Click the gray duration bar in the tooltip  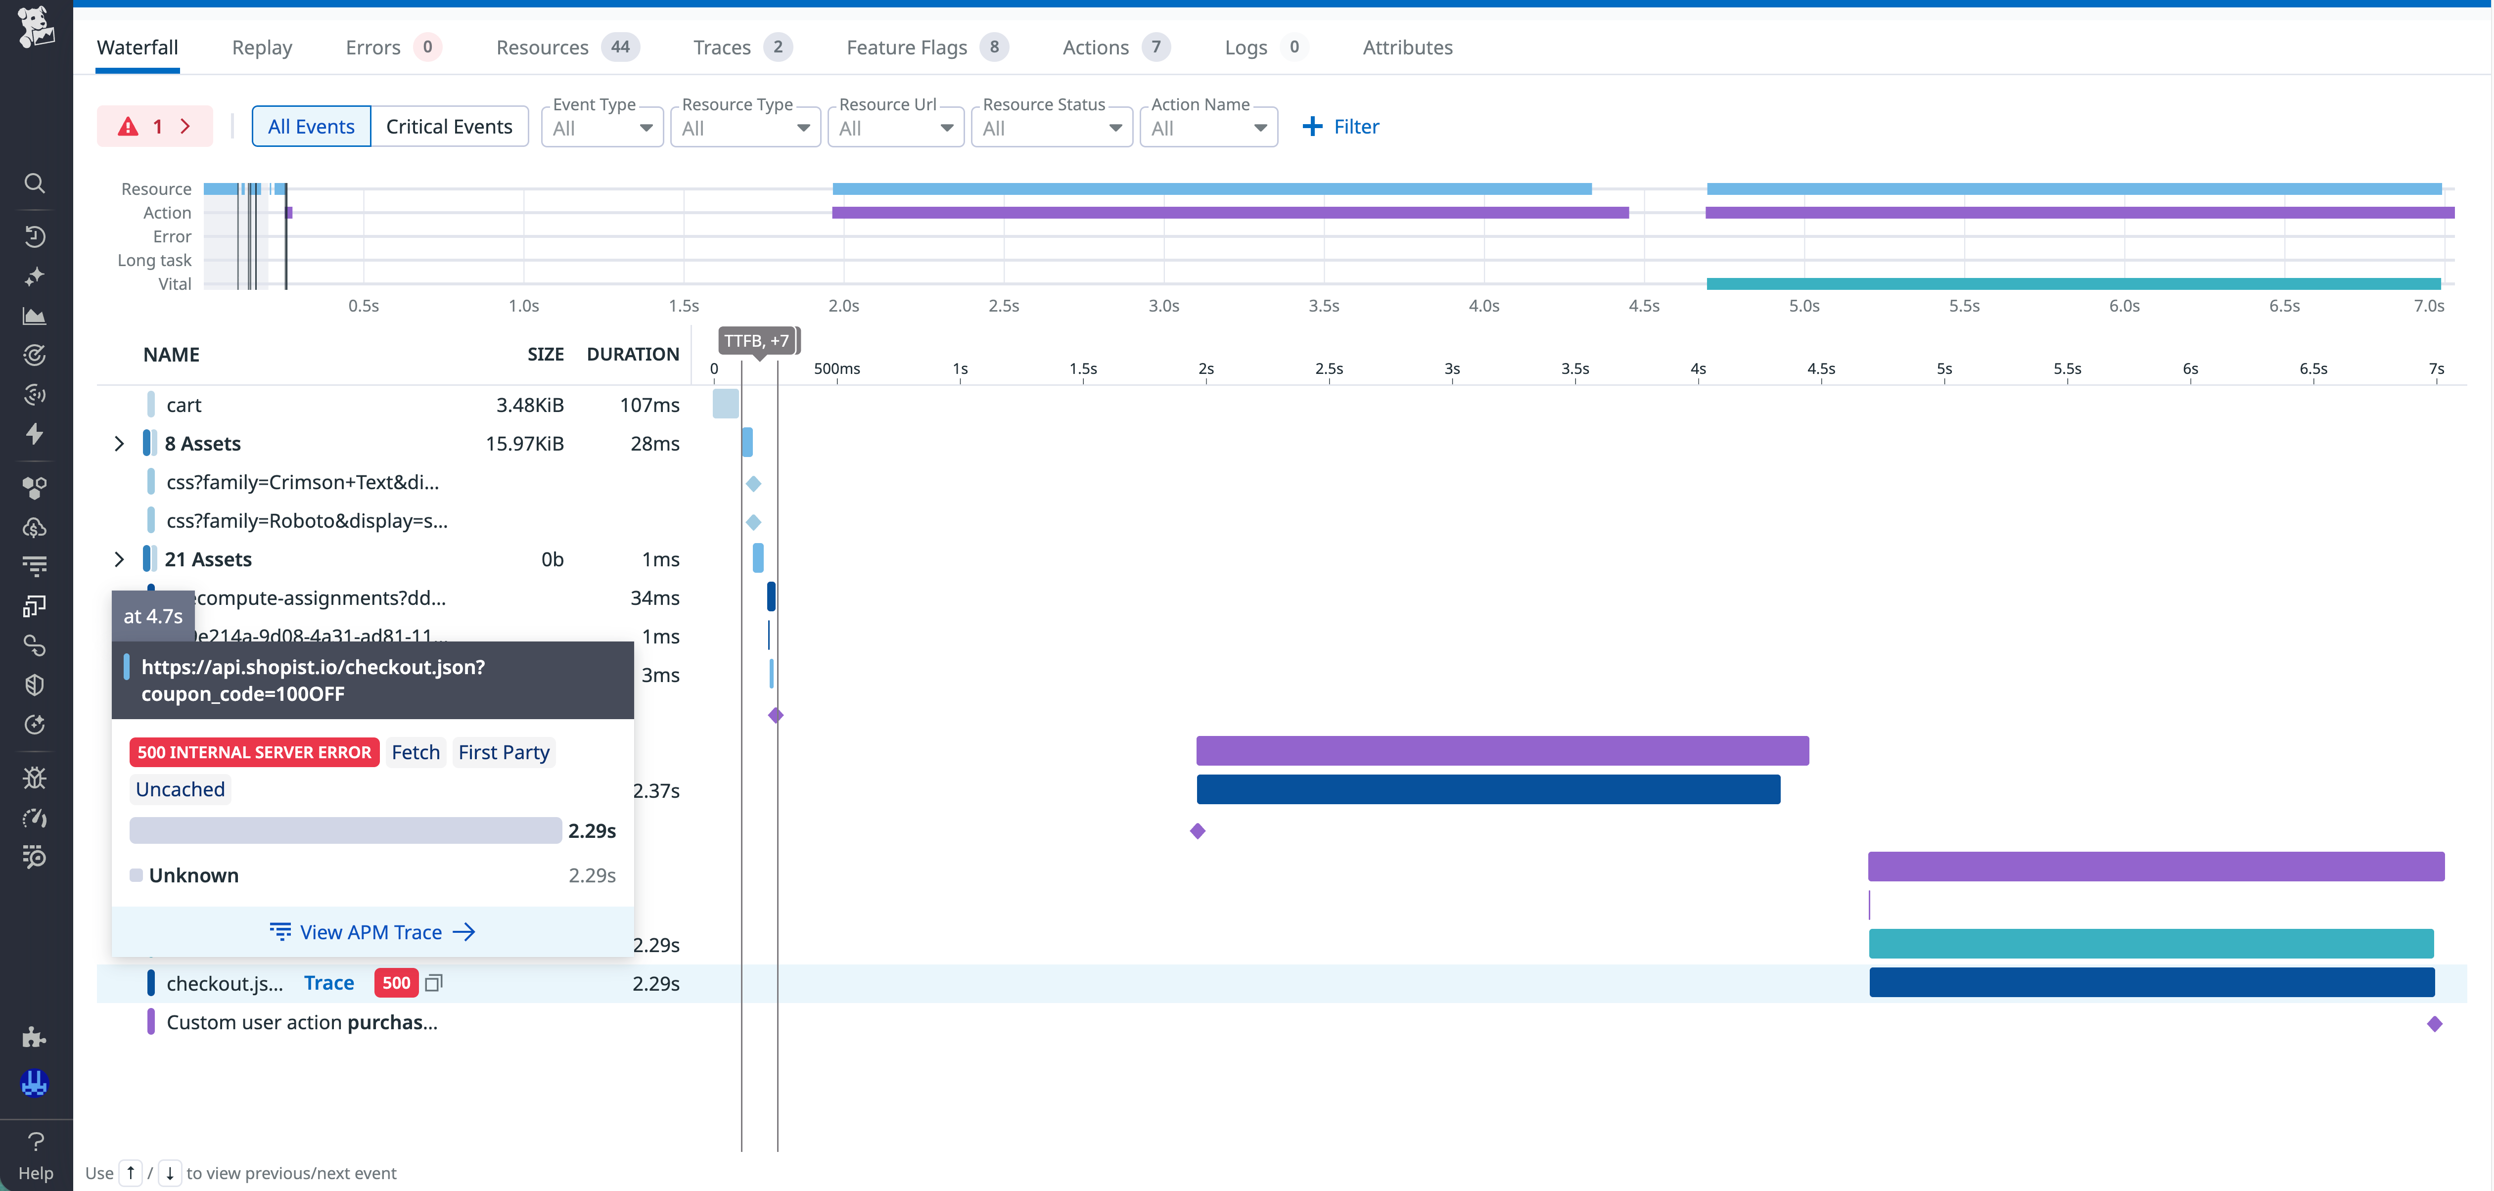point(345,830)
